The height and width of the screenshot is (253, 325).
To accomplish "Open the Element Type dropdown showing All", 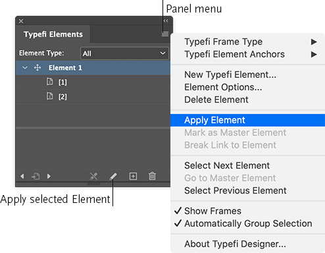I will [124, 53].
